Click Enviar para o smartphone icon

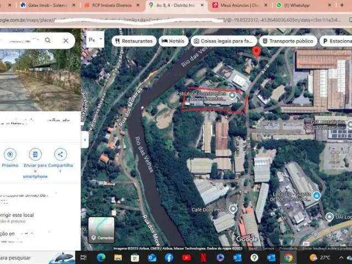pyautogui.click(x=35, y=155)
